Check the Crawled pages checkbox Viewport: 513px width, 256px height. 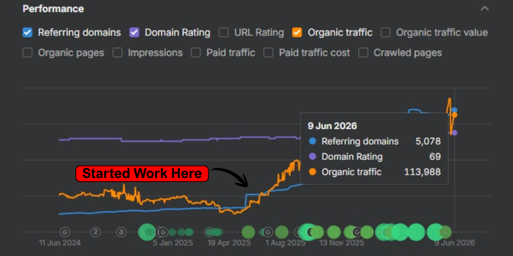pyautogui.click(x=363, y=53)
